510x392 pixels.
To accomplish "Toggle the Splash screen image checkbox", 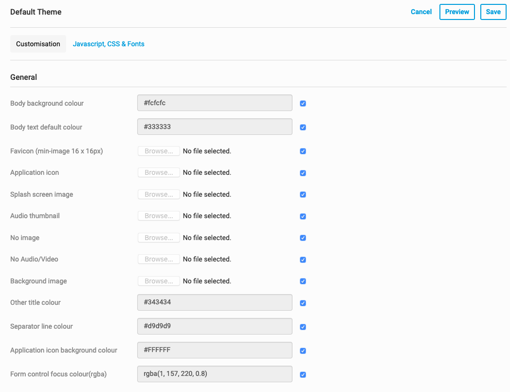I will coord(303,195).
